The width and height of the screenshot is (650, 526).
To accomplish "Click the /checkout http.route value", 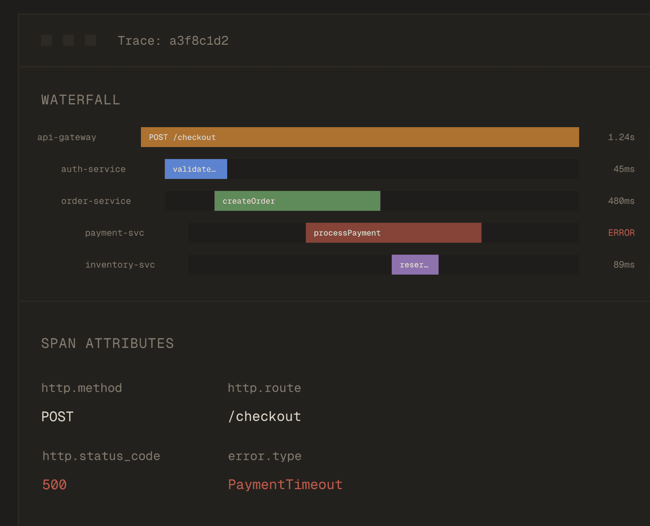I will point(264,416).
